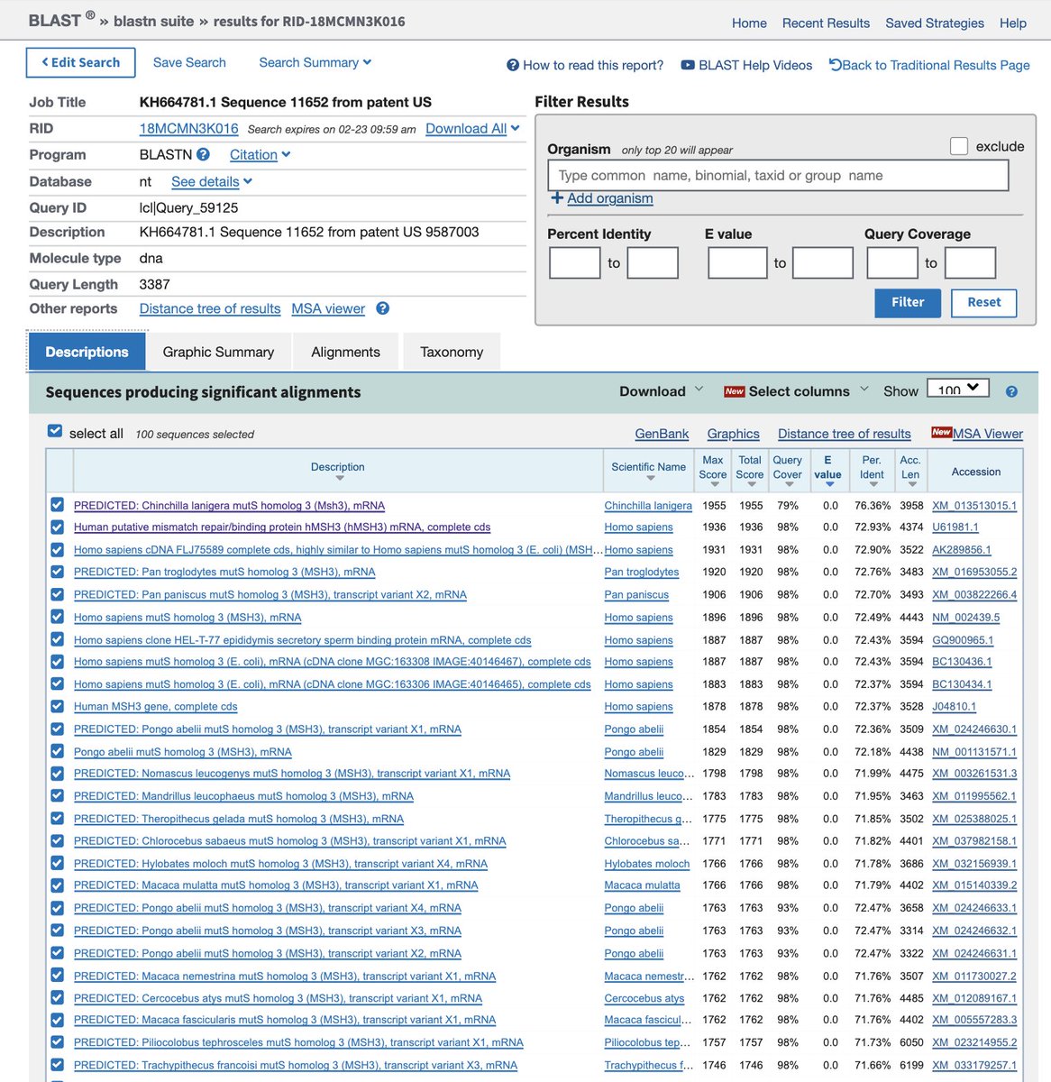Sort table by Scientific Name arrow
Screen dimensions: 1051x1082
click(649, 479)
